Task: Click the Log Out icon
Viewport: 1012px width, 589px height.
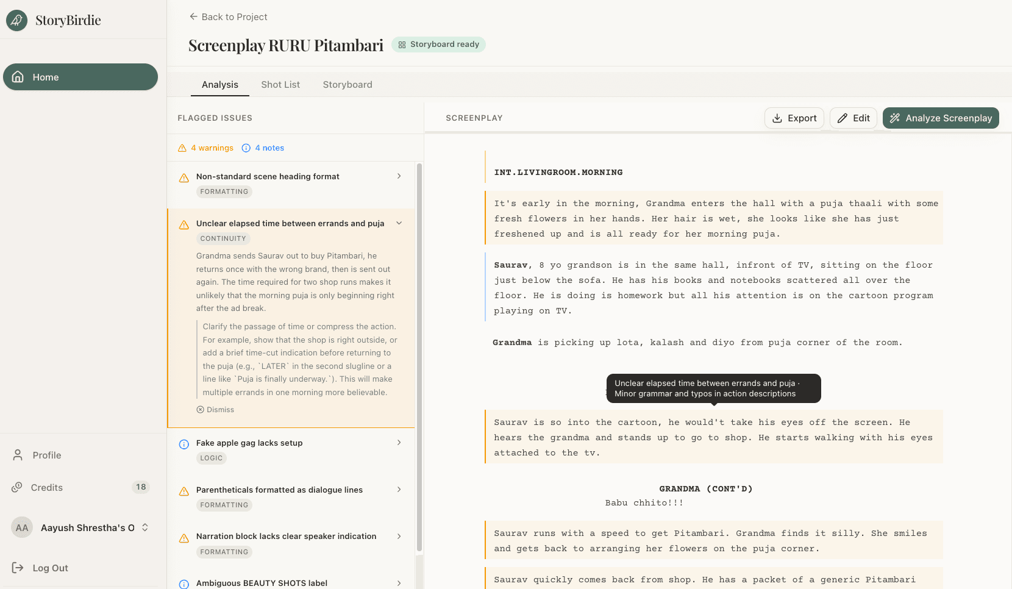Action: tap(16, 568)
